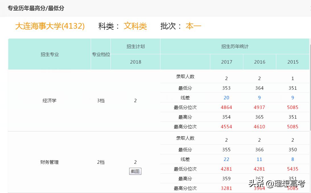311x193 pixels.
Task: Click the 招生专业 column header
Action: (50, 54)
